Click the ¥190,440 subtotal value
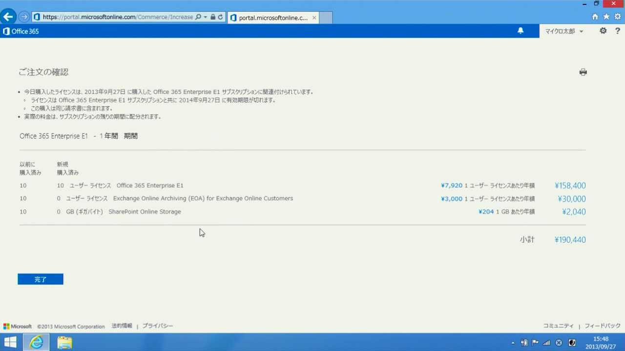This screenshot has height=351, width=625. pyautogui.click(x=570, y=240)
